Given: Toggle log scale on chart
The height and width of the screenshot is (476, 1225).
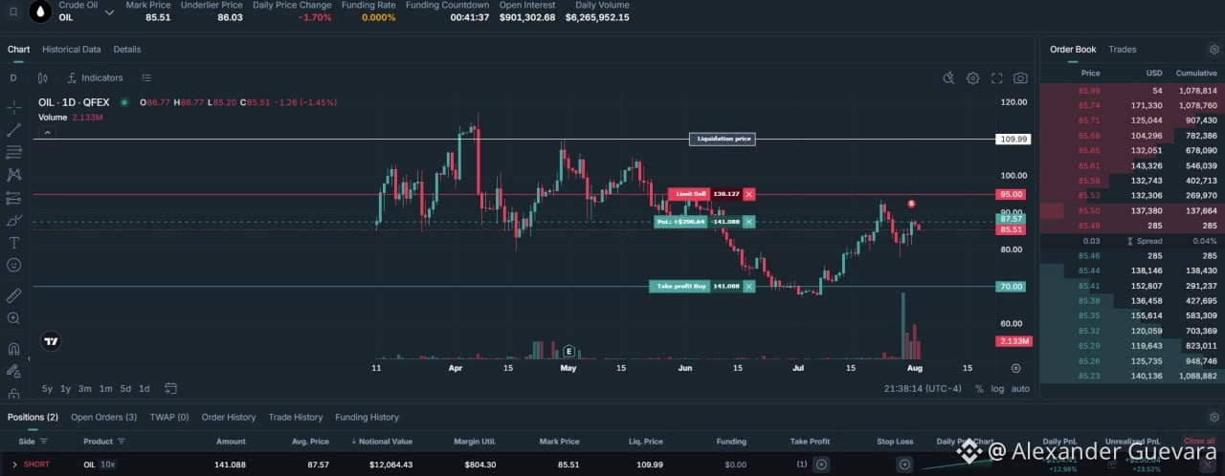Looking at the screenshot, I should pyautogui.click(x=998, y=389).
